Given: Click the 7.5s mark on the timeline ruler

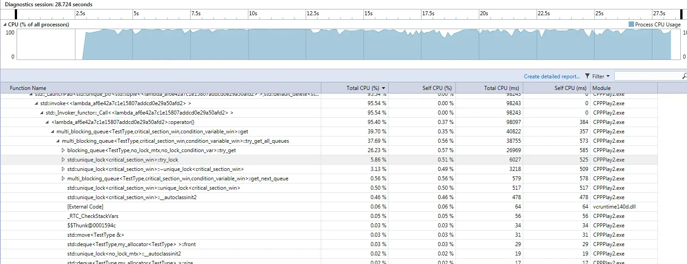Looking at the screenshot, I should pos(196,13).
